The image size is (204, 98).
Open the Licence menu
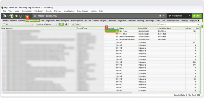point(94,11)
